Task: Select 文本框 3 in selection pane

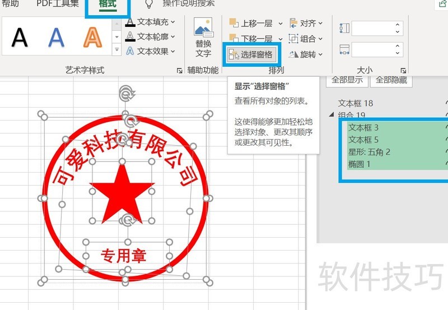Action: point(397,128)
